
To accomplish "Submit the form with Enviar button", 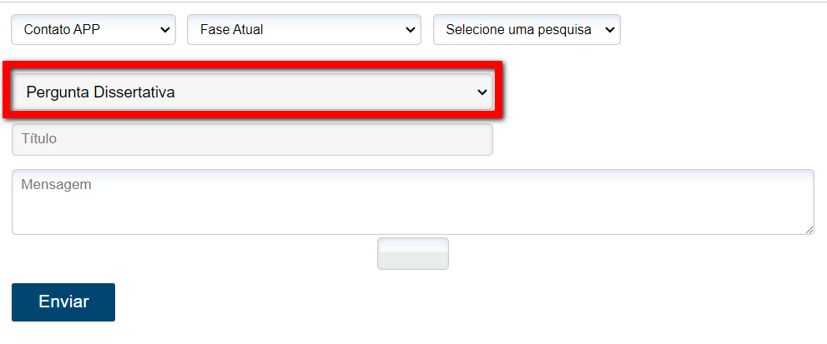I will pyautogui.click(x=63, y=302).
